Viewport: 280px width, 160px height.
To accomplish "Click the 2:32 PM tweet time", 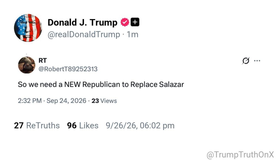I will tap(30, 101).
